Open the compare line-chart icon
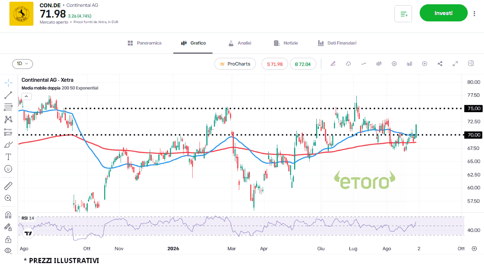Image resolution: width=484 pixels, height=265 pixels. [364, 64]
